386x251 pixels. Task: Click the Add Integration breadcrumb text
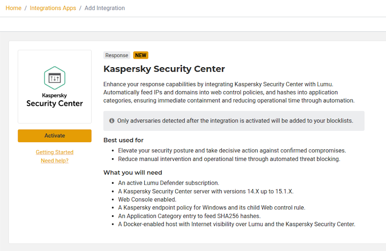point(104,8)
